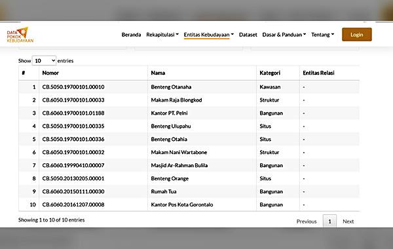The width and height of the screenshot is (393, 249).
Task: Click Bangunan category of Kantor PT. Pelni
Action: tap(271, 113)
